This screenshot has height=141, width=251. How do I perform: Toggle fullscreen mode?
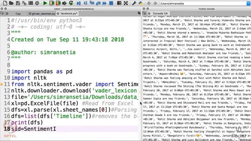pos(126,3)
